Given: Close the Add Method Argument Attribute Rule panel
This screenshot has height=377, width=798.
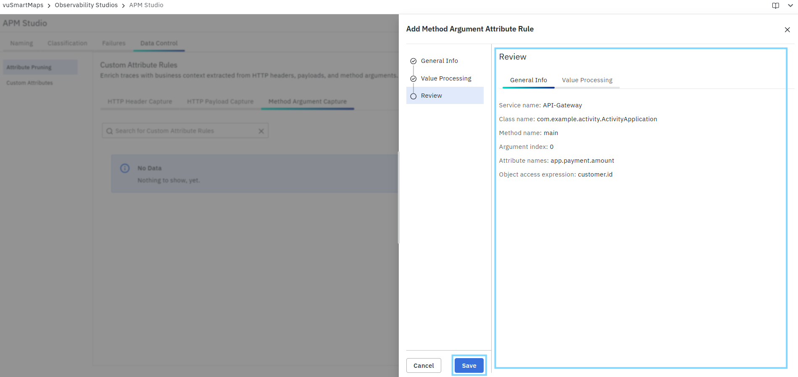Looking at the screenshot, I should [x=787, y=29].
